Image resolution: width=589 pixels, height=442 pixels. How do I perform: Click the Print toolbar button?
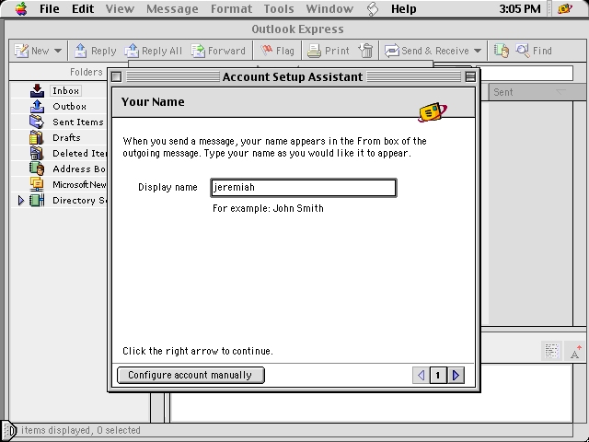328,51
